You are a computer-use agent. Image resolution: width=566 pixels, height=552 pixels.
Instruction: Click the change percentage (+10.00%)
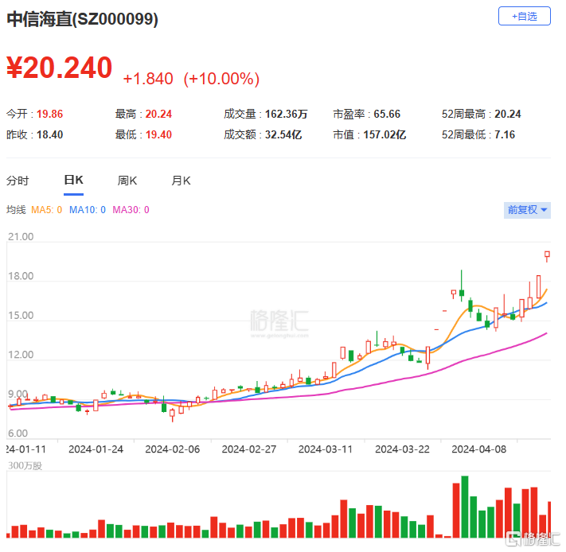[221, 79]
